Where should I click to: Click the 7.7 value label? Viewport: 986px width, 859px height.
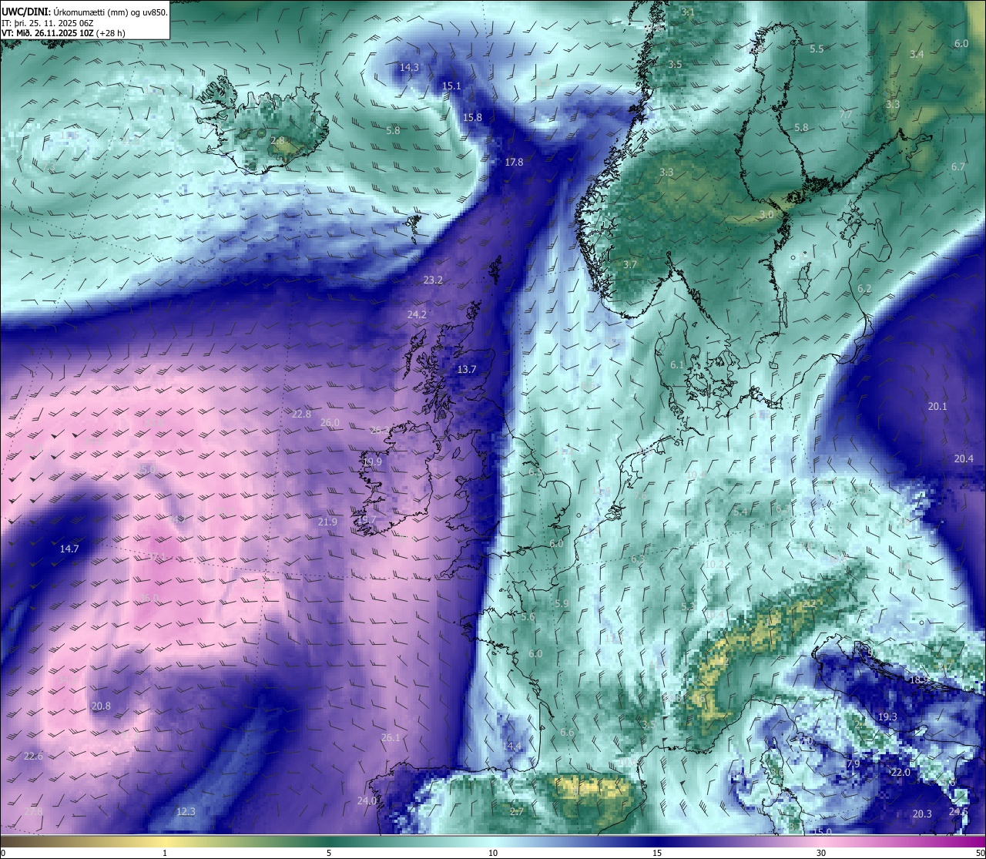point(846,115)
